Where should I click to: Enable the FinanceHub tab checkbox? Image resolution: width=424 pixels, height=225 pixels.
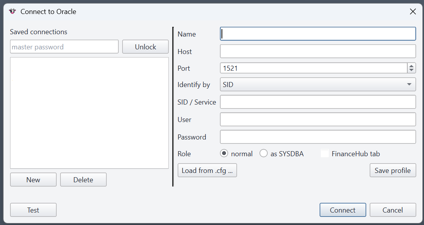(325, 153)
